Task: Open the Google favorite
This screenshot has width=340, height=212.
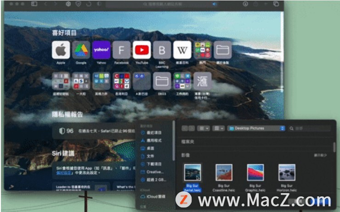Action: tap(81, 50)
